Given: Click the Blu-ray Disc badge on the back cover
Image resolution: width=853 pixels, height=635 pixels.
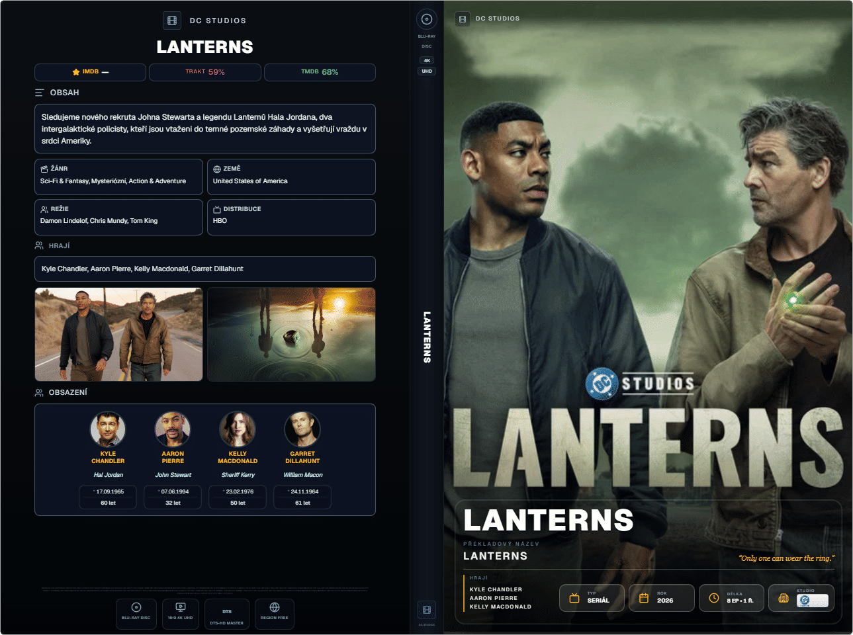Looking at the screenshot, I should click(136, 614).
